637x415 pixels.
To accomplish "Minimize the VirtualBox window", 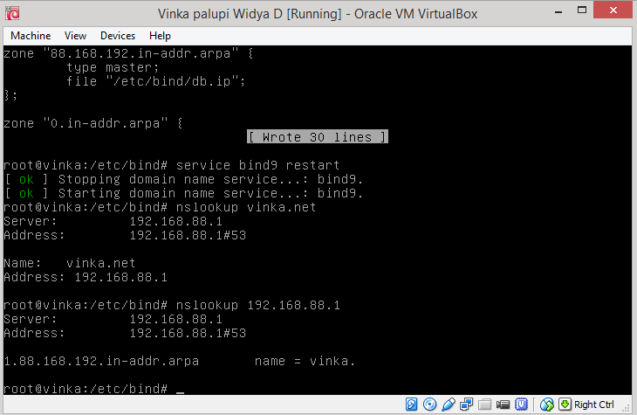I will (558, 11).
